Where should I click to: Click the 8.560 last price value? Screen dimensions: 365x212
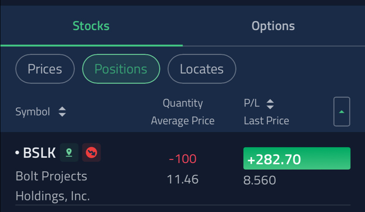(260, 180)
